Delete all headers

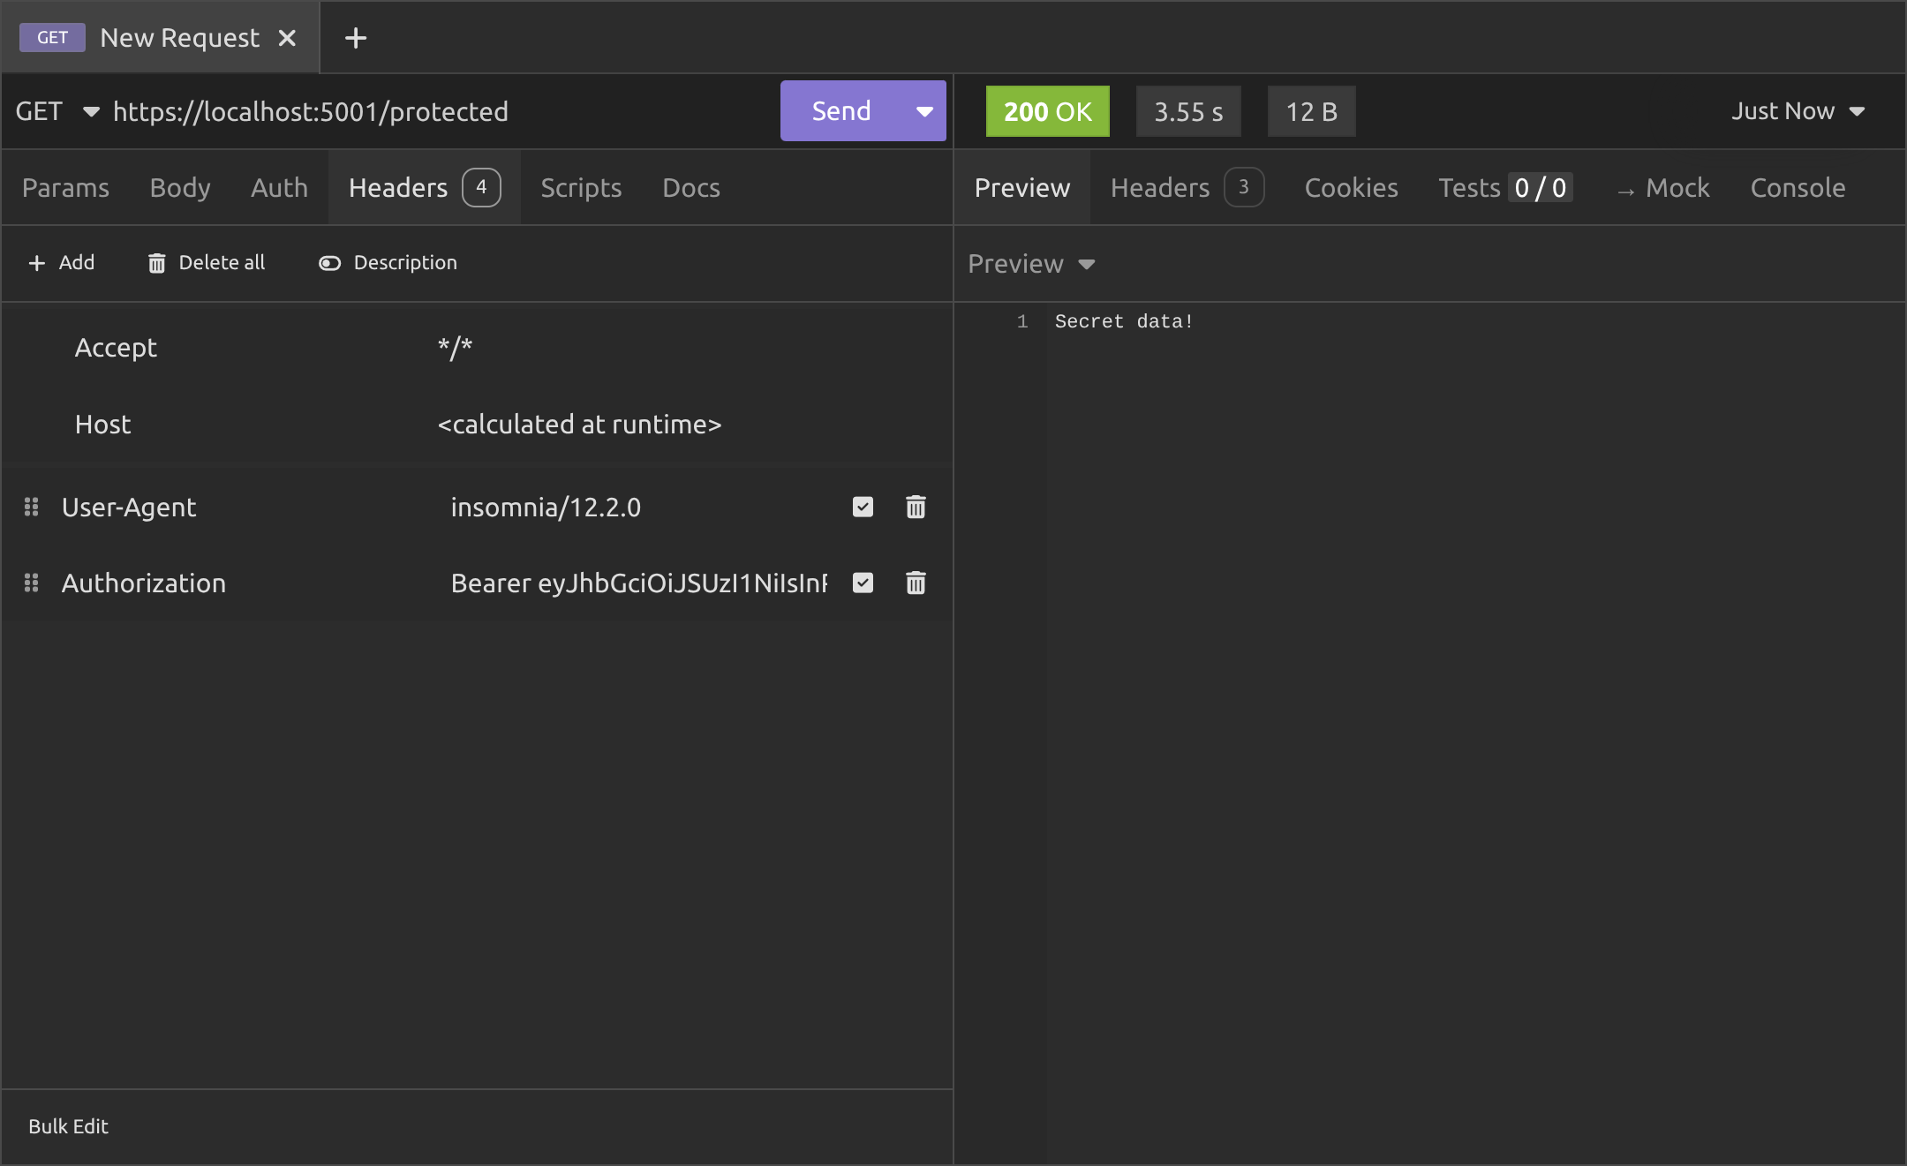click(207, 263)
